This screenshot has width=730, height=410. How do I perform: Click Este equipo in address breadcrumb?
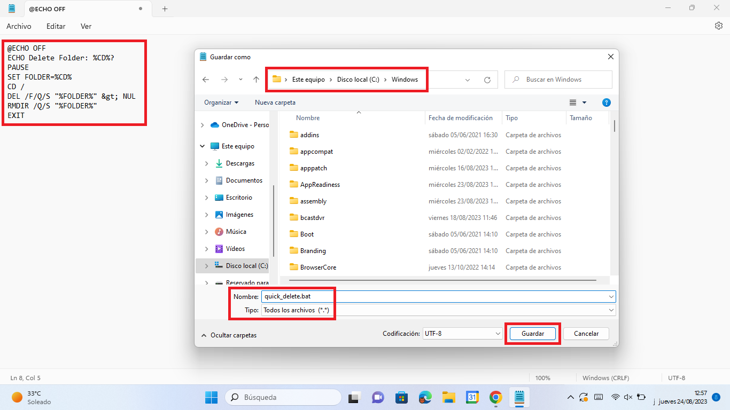point(308,80)
